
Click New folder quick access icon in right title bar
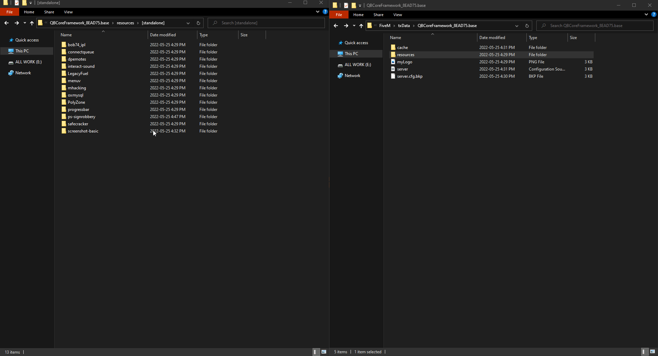tap(354, 5)
